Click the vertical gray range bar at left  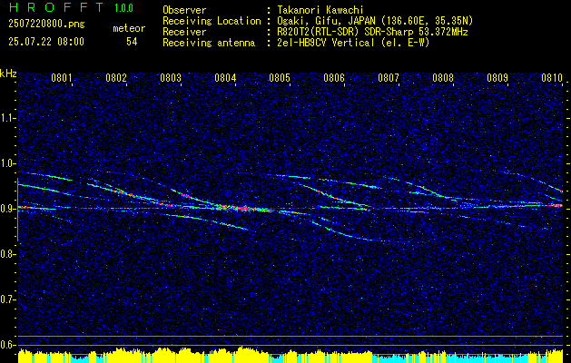pos(17,210)
